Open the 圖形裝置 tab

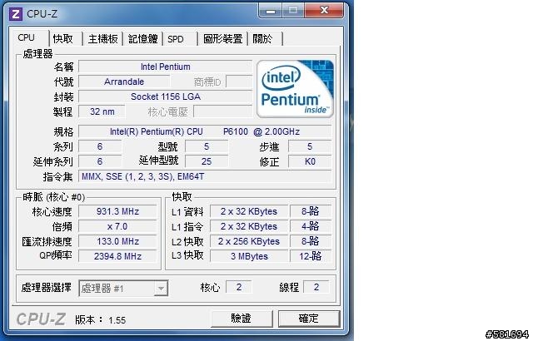click(223, 39)
